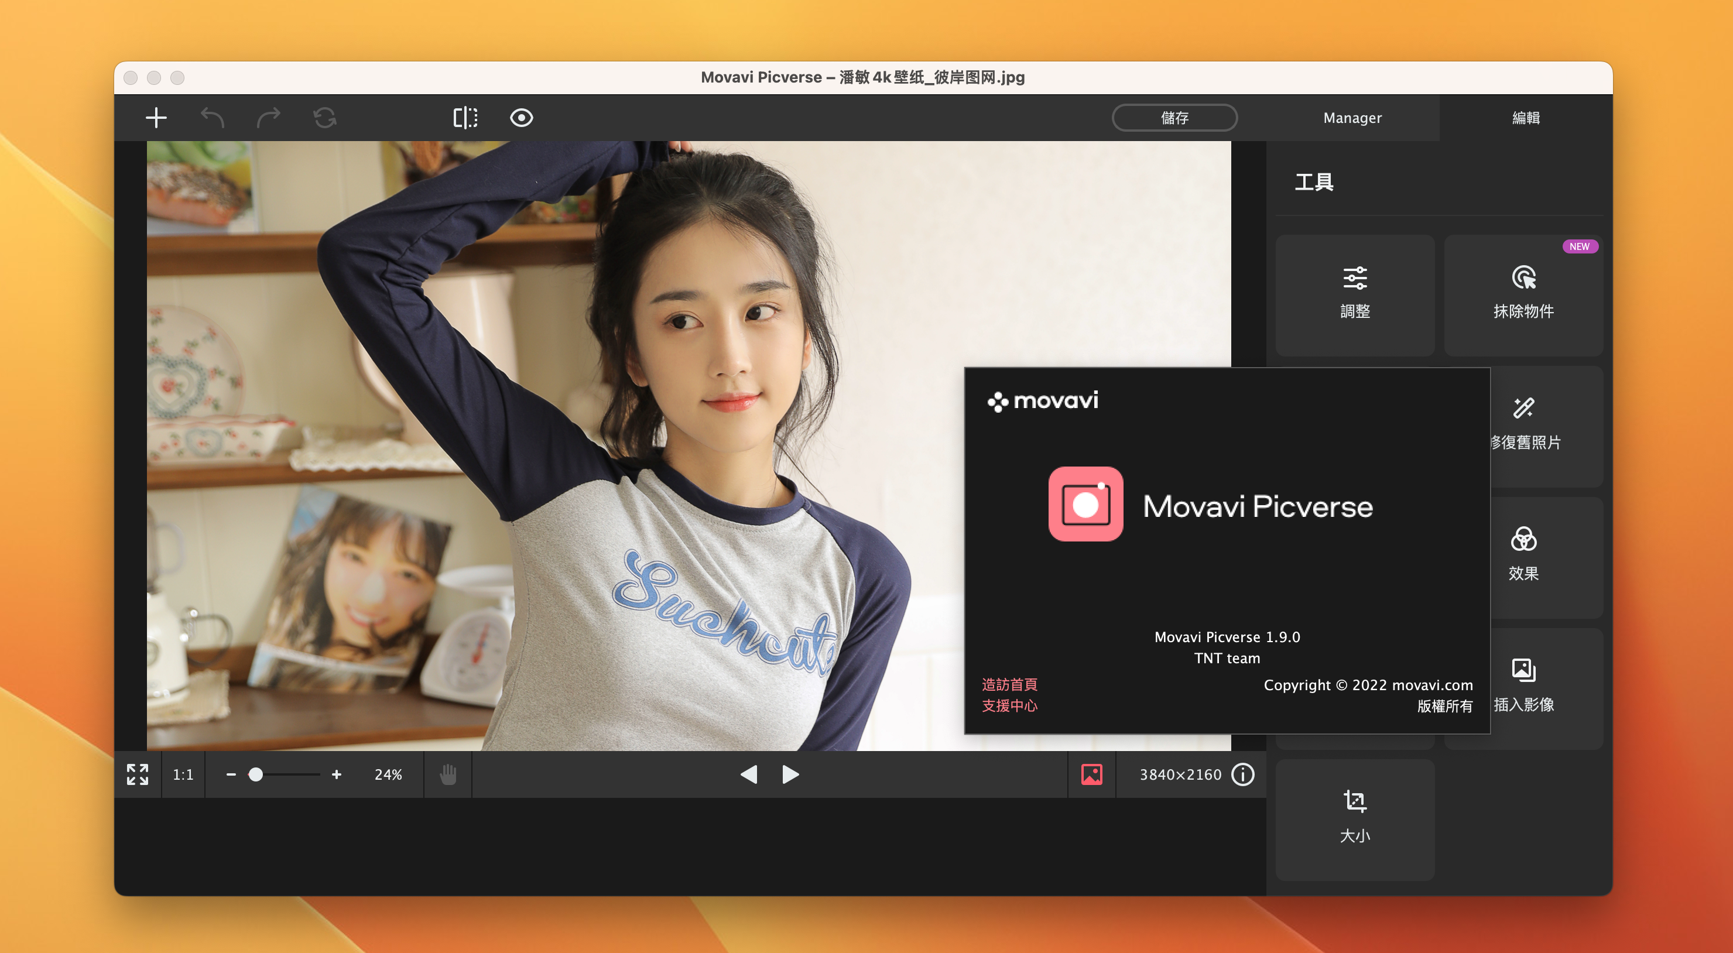Toggle the before/after split compare view
The width and height of the screenshot is (1733, 953).
click(465, 118)
